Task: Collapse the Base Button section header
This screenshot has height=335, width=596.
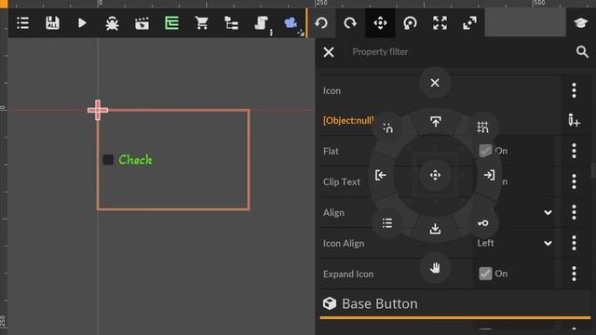Action: pos(455,303)
